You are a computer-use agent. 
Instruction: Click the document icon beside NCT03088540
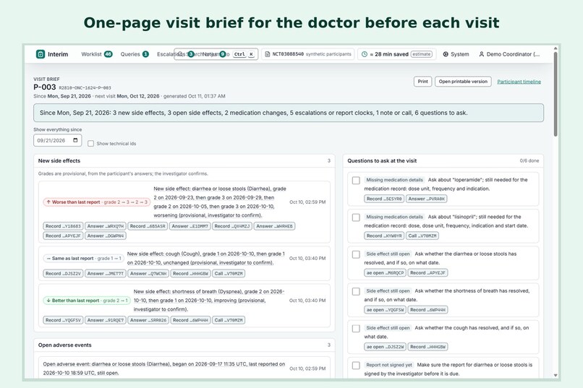(268, 54)
